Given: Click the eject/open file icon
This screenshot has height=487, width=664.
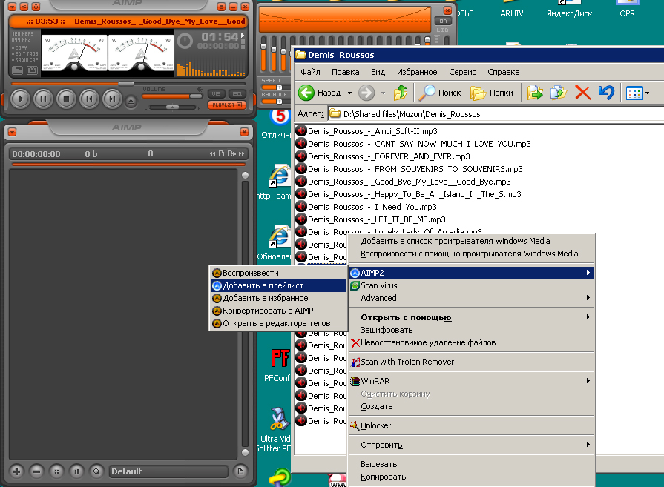Looking at the screenshot, I should 131,101.
